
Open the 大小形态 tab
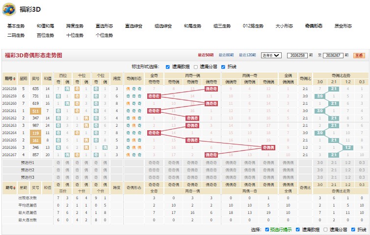pos(284,26)
